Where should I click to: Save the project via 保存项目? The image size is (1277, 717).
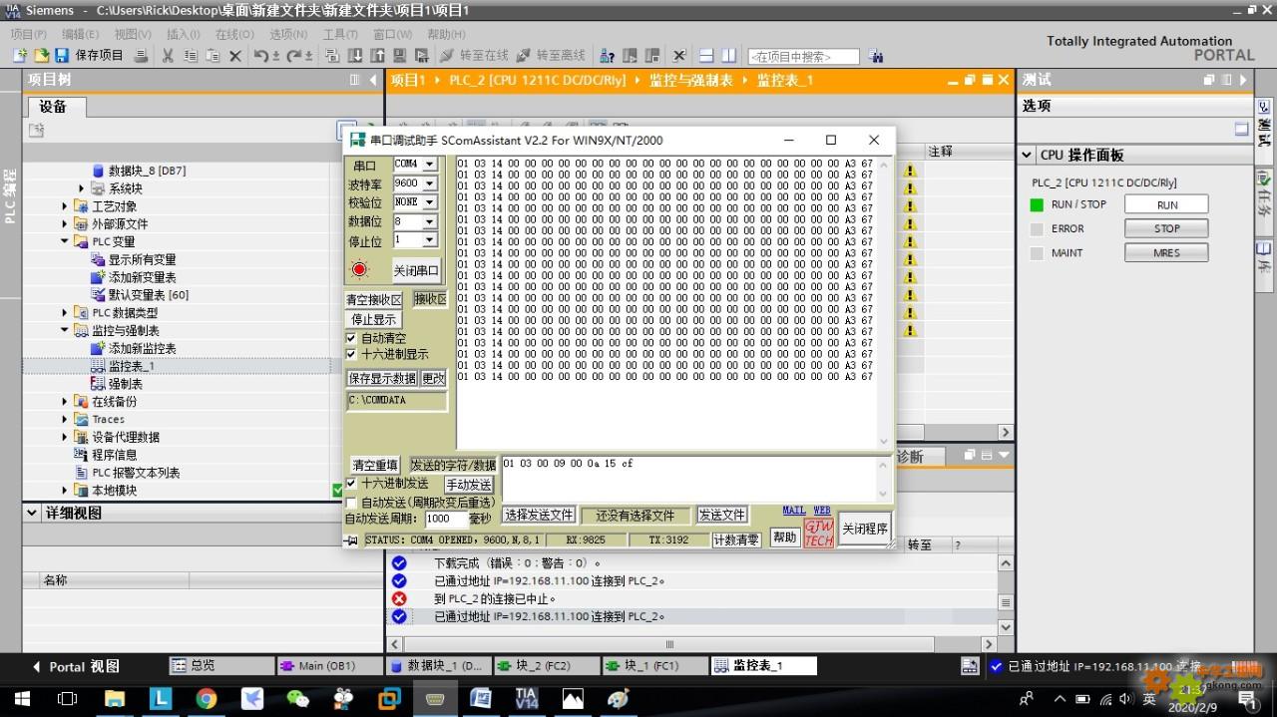coord(90,56)
